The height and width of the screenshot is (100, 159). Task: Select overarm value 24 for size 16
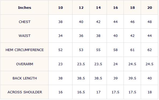[x=115, y=64]
